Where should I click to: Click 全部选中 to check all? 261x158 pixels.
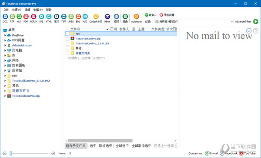(122, 146)
